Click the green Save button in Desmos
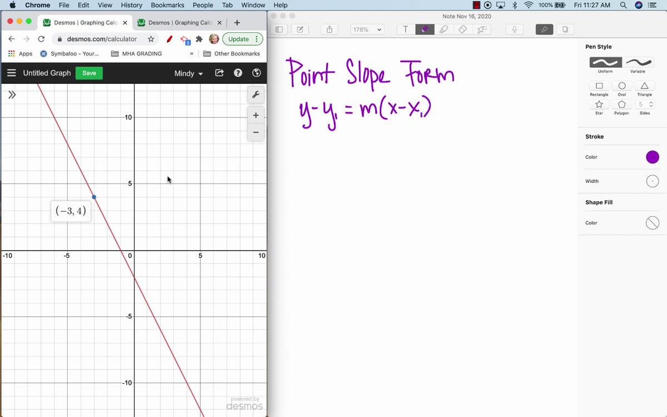Screen dimensions: 667x417 (88, 73)
